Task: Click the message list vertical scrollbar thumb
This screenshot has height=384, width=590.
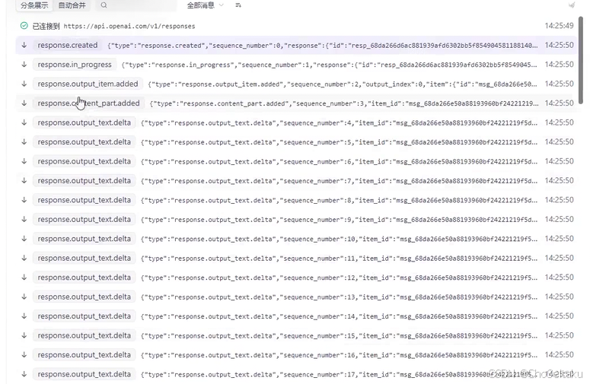Action: pos(581,60)
